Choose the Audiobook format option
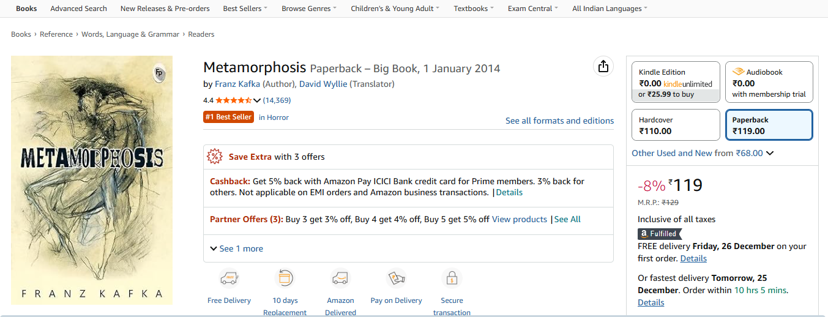The height and width of the screenshot is (317, 828). (769, 83)
